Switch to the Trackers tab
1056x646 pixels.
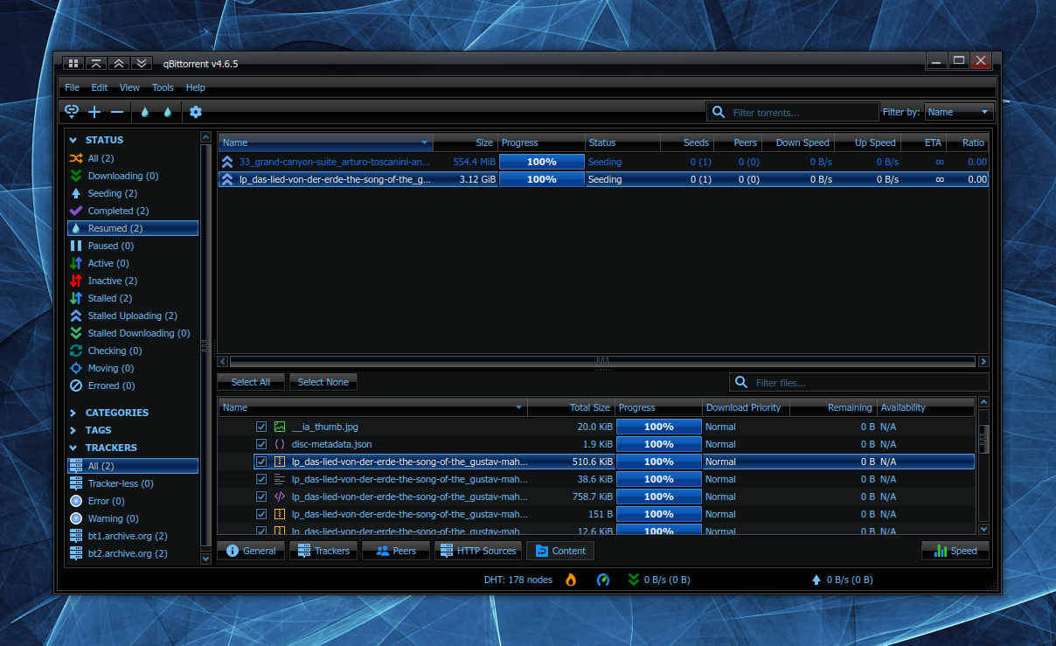[323, 551]
